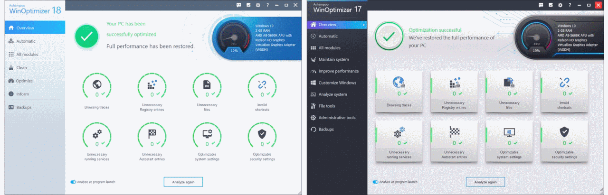Click Unnecessary files tile in WinOptimizer 17
Viewport: 608px width, 195px height.
[x=509, y=92]
